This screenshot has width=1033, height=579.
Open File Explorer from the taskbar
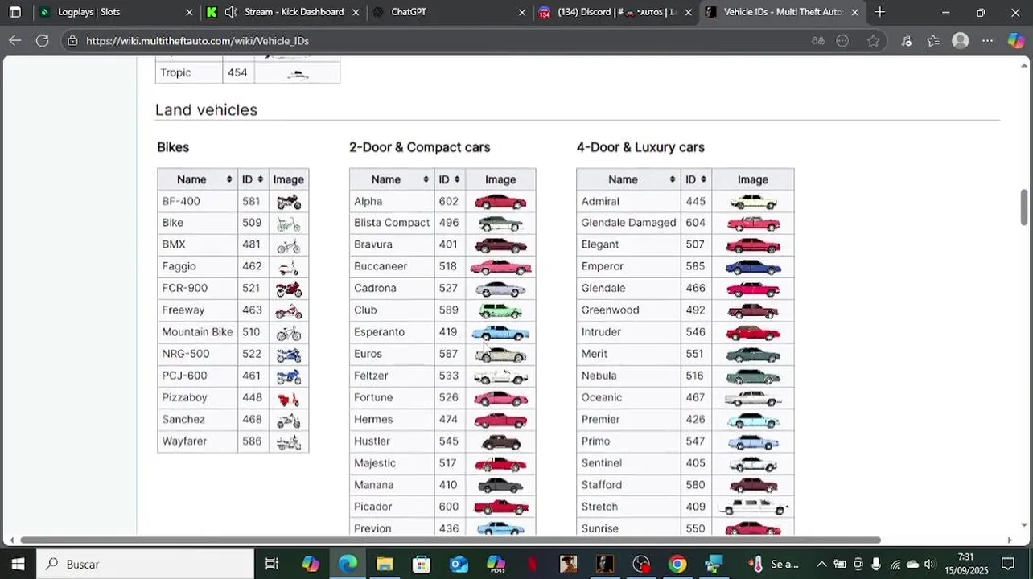click(x=385, y=564)
